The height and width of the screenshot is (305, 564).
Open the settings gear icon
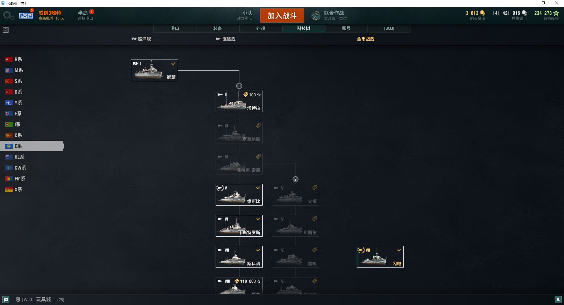(x=8, y=16)
